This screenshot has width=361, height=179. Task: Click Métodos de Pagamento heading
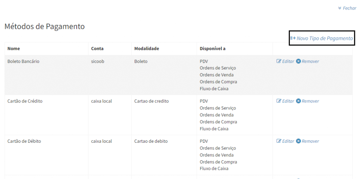pos(44,26)
